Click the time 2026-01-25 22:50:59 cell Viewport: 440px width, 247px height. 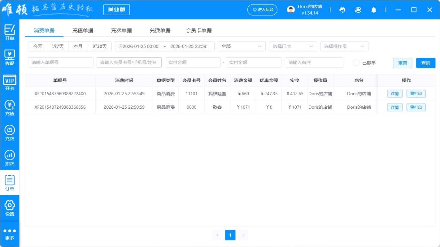124,107
